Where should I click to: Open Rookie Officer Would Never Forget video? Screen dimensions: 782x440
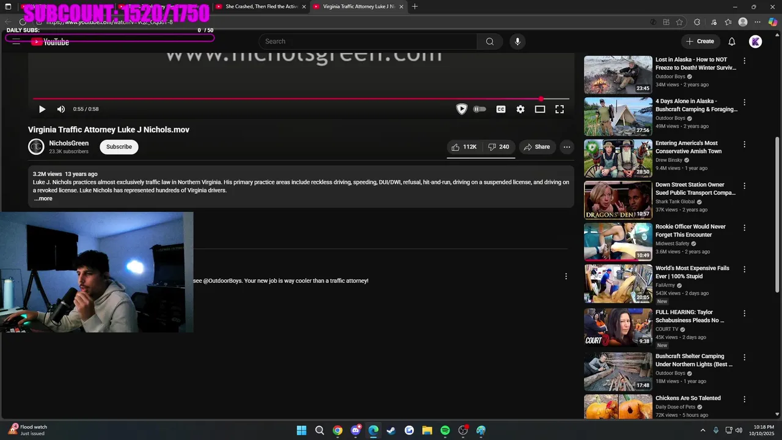690,230
